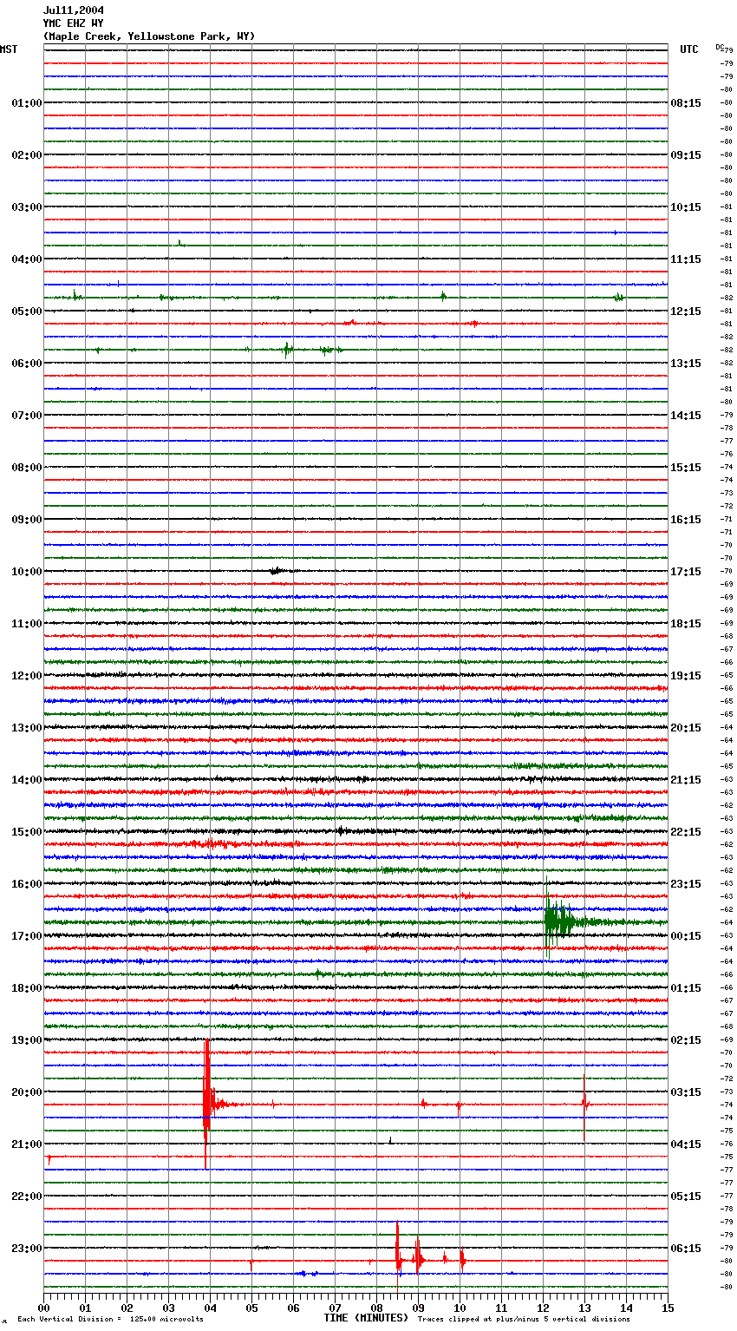Click the tall red spike on the 23:15 trace

pyautogui.click(x=397, y=1258)
